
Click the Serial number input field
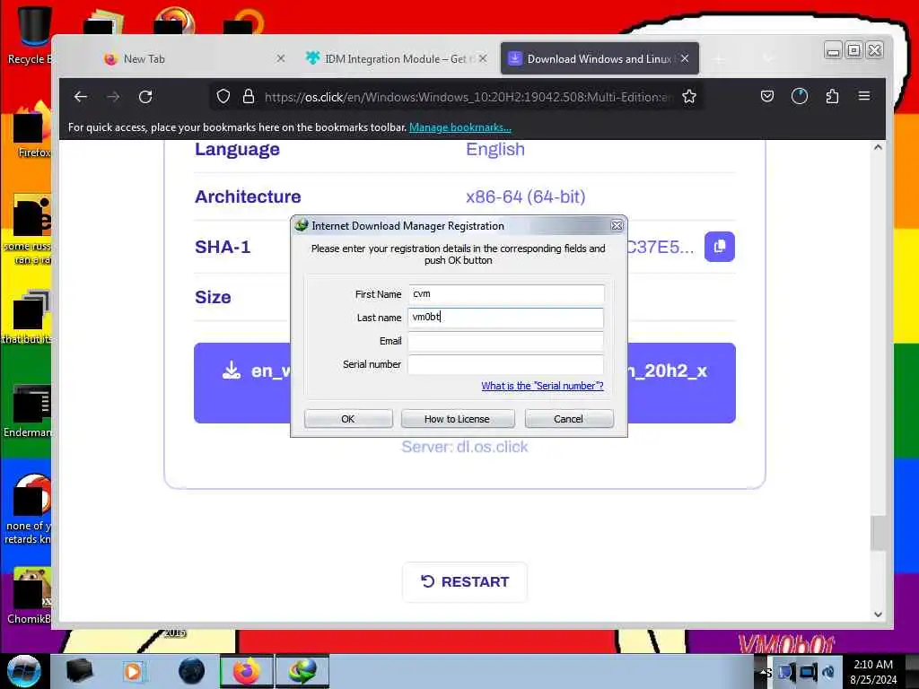click(x=506, y=364)
